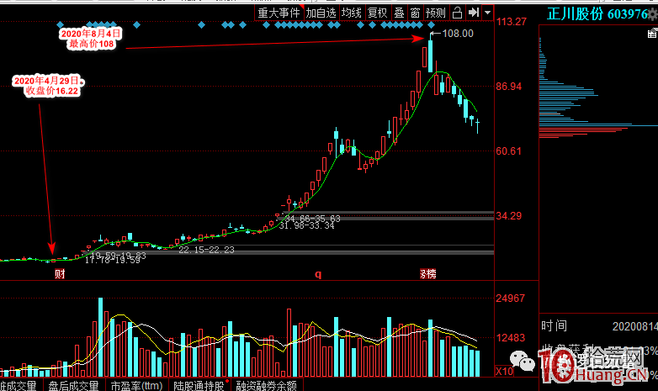This screenshot has width=658, height=391.
Task: Switch to the 陆股通持股 tab
Action: pyautogui.click(x=199, y=385)
